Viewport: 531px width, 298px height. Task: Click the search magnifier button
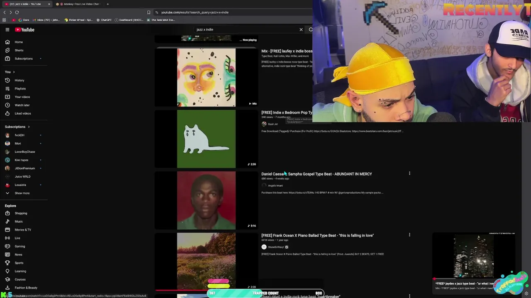[x=311, y=30]
